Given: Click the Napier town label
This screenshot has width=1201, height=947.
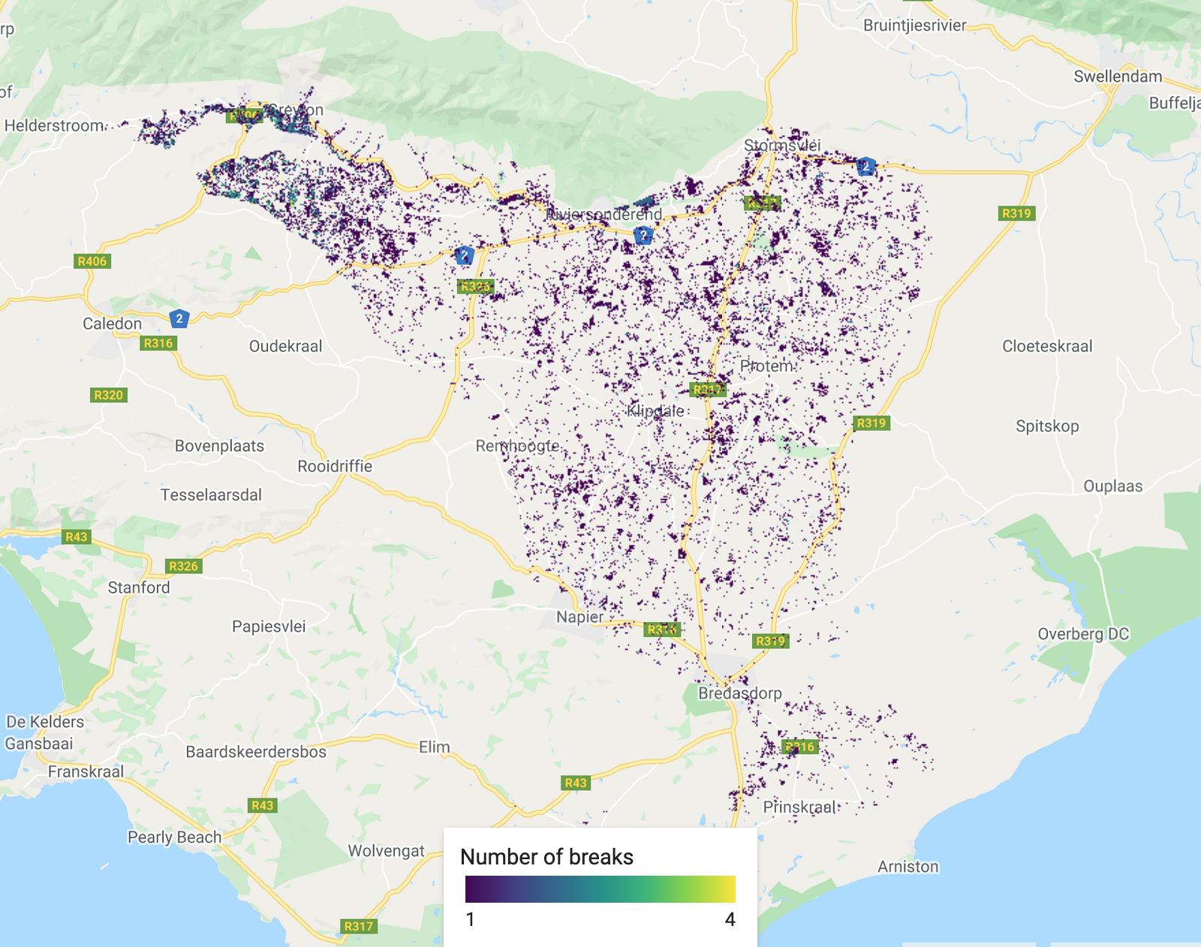Looking at the screenshot, I should click(x=579, y=617).
